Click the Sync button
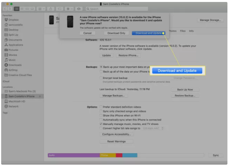Image resolution: width=229 pixels, height=167 pixels. (x=216, y=155)
